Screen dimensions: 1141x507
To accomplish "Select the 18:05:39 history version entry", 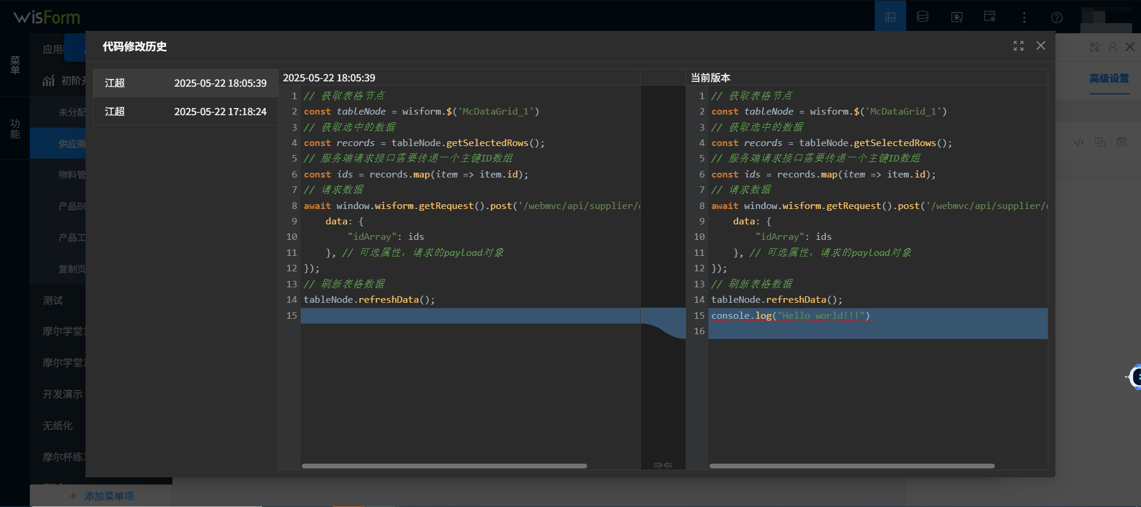I will click(x=185, y=83).
